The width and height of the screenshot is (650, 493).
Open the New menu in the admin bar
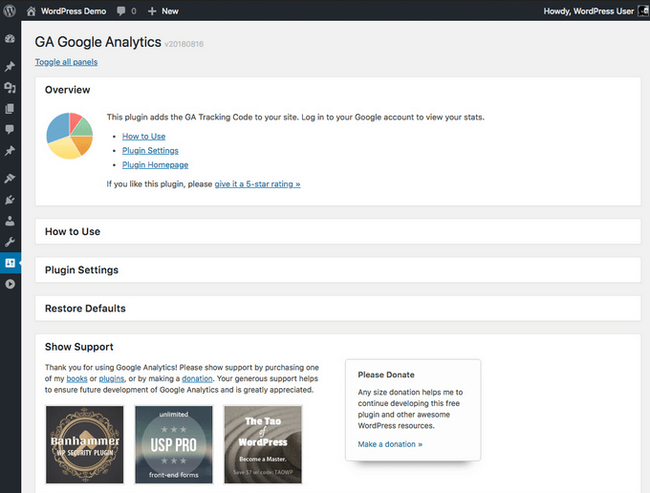point(162,11)
